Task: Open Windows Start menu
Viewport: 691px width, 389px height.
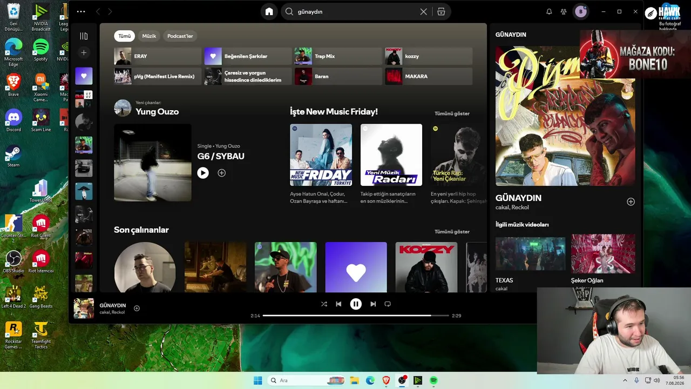Action: pos(258,380)
